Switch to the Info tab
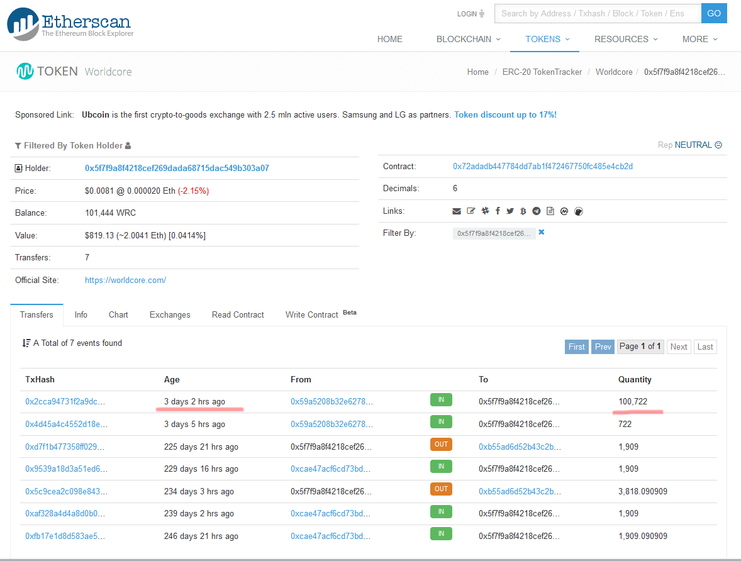Viewport: 741px width, 561px height. (81, 314)
